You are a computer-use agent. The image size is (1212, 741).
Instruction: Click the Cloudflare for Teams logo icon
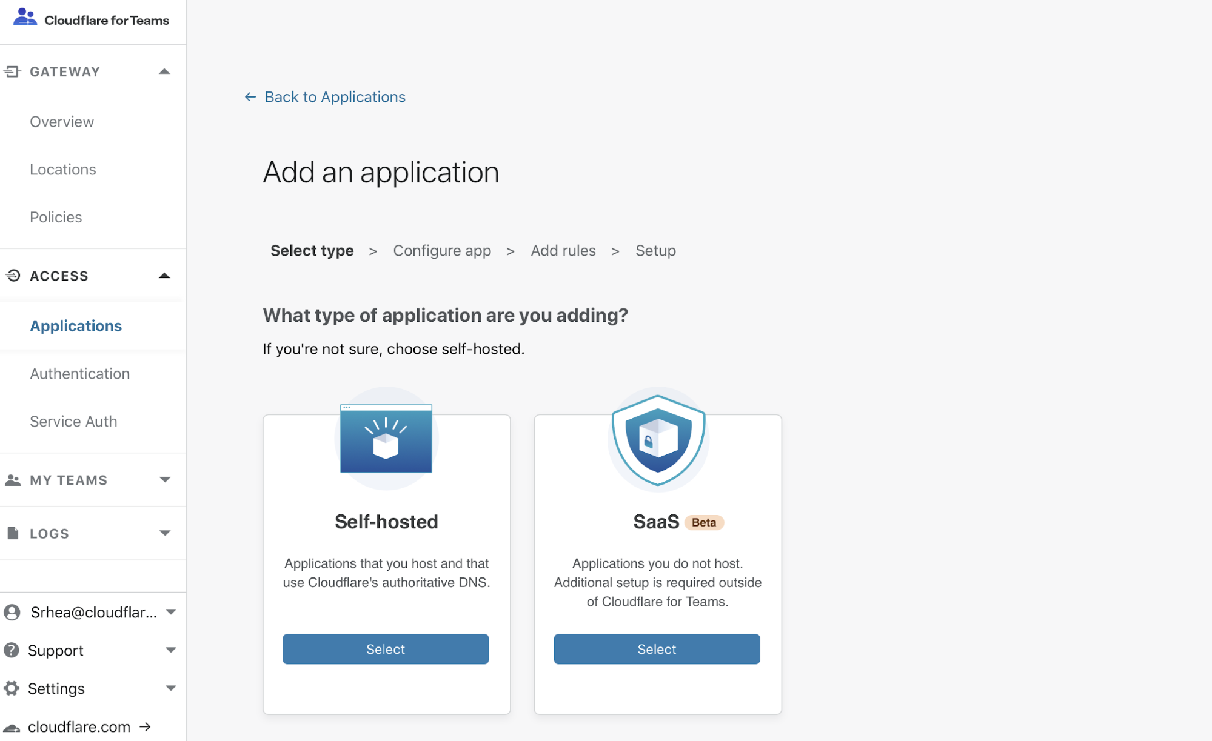coord(25,17)
